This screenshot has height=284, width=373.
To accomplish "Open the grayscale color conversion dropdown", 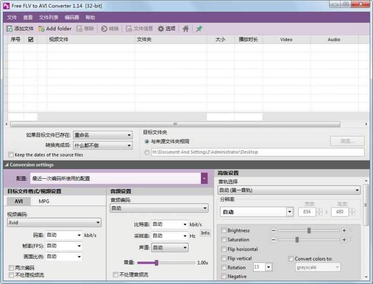I will click(x=318, y=267).
